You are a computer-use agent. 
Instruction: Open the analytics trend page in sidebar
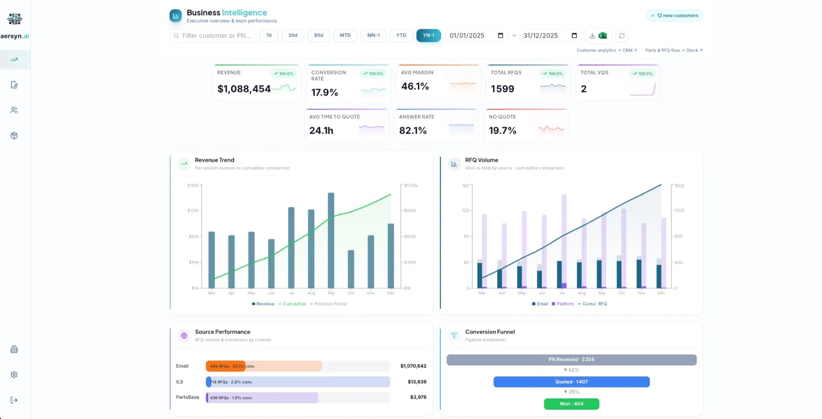coord(14,60)
